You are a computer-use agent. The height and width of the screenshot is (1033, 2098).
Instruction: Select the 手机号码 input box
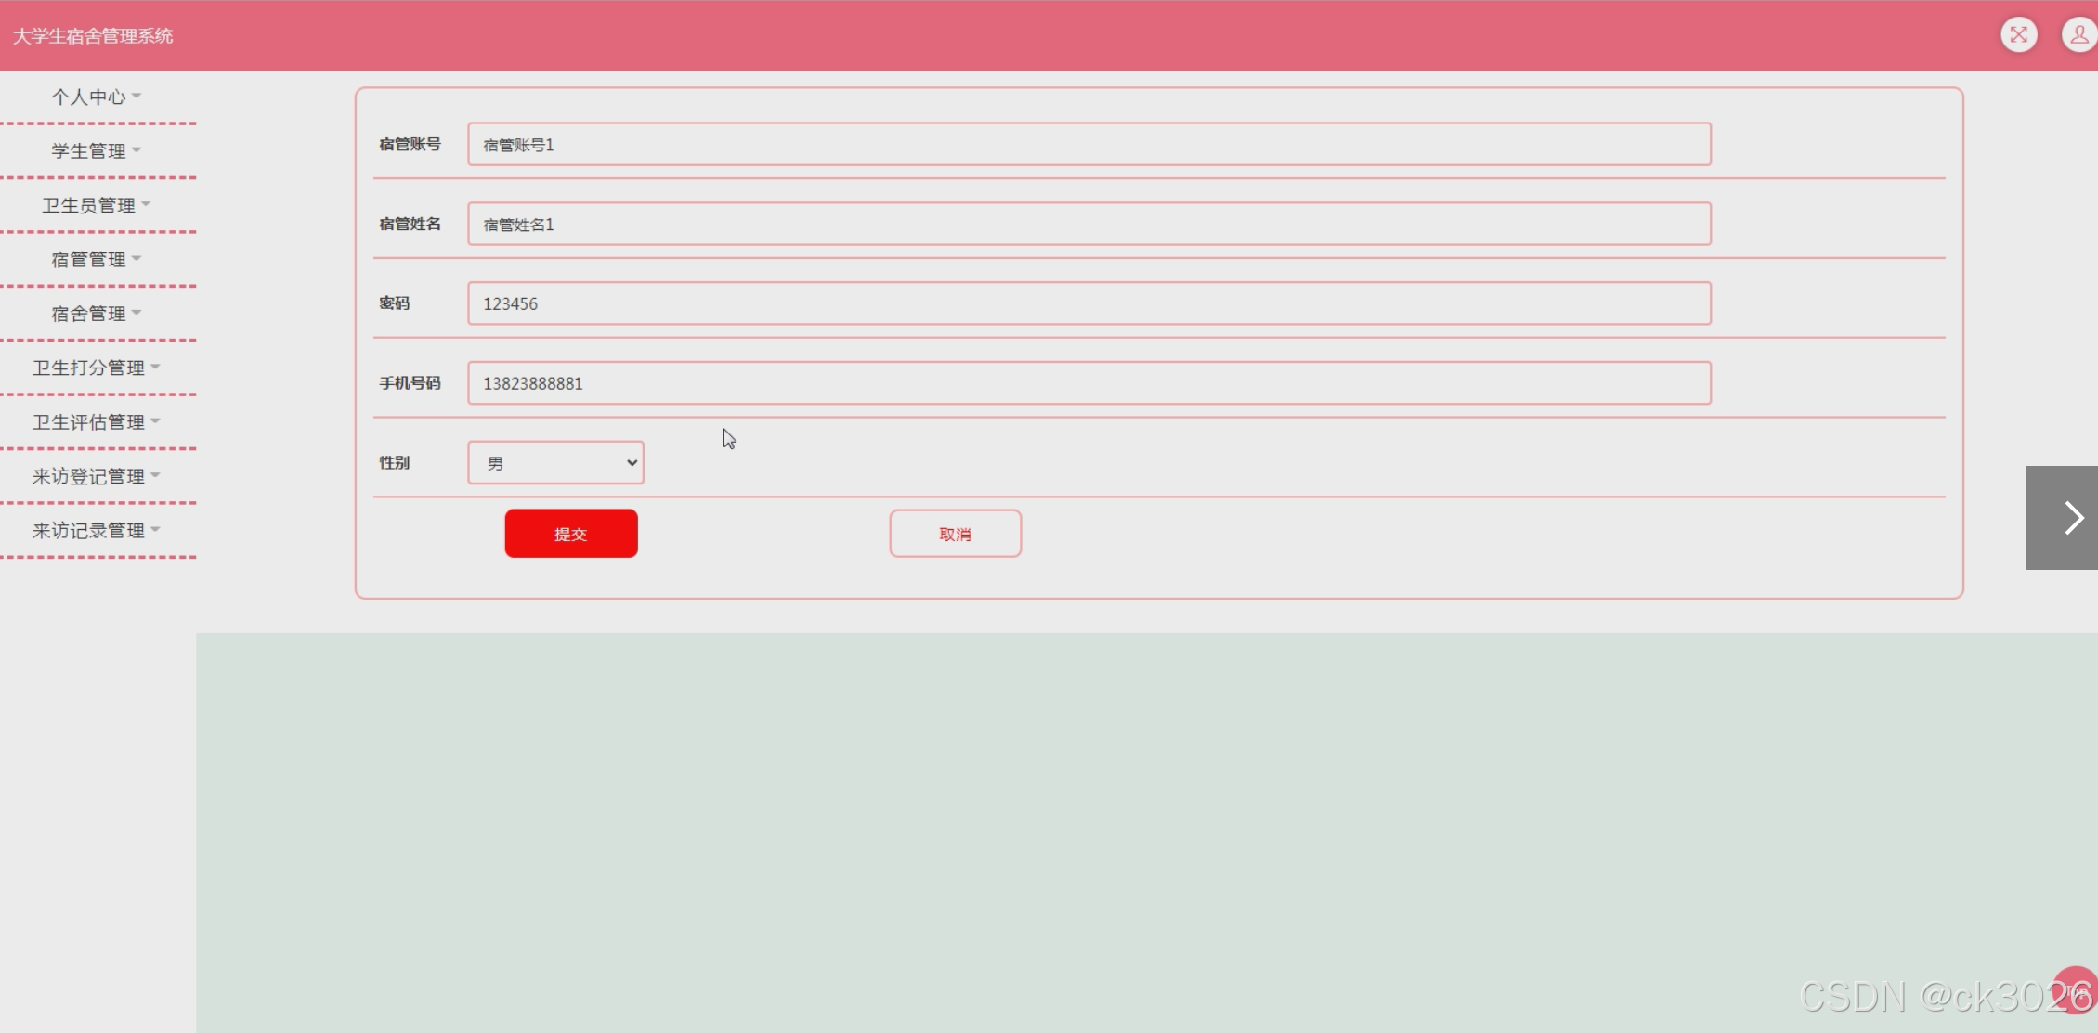point(1088,383)
